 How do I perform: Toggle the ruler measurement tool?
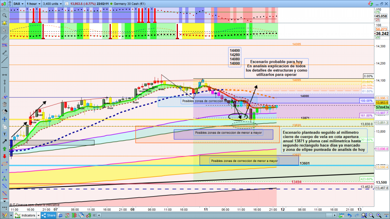click(x=5, y=38)
